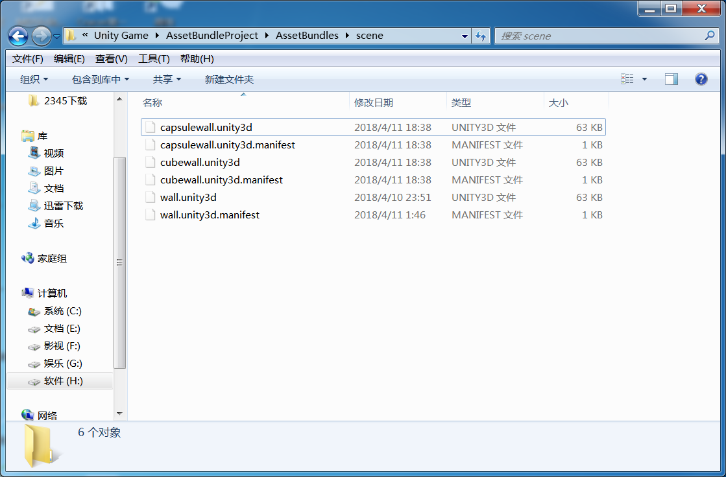Image resolution: width=726 pixels, height=477 pixels.
Task: Open the 查看(V) menu
Action: (111, 59)
